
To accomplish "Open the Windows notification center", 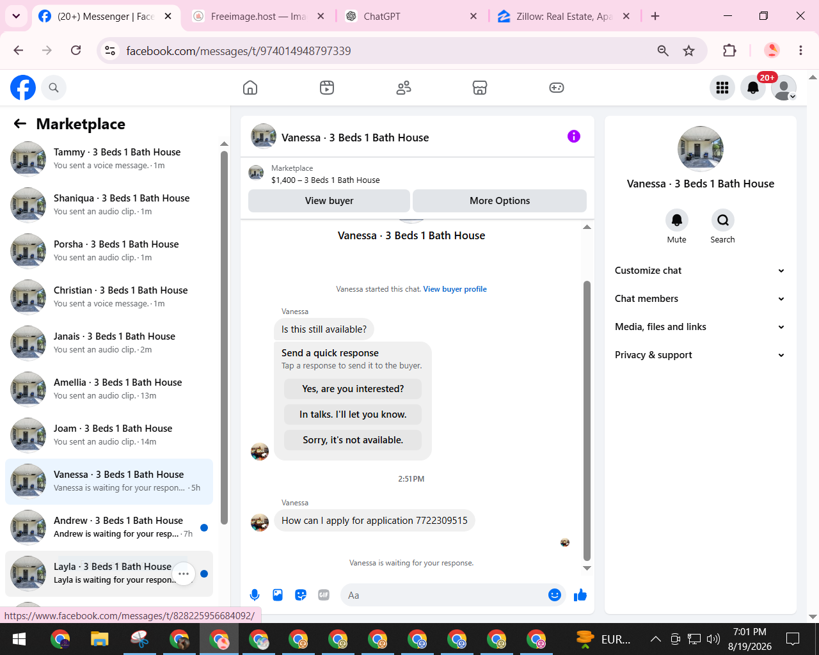I will pos(793,638).
